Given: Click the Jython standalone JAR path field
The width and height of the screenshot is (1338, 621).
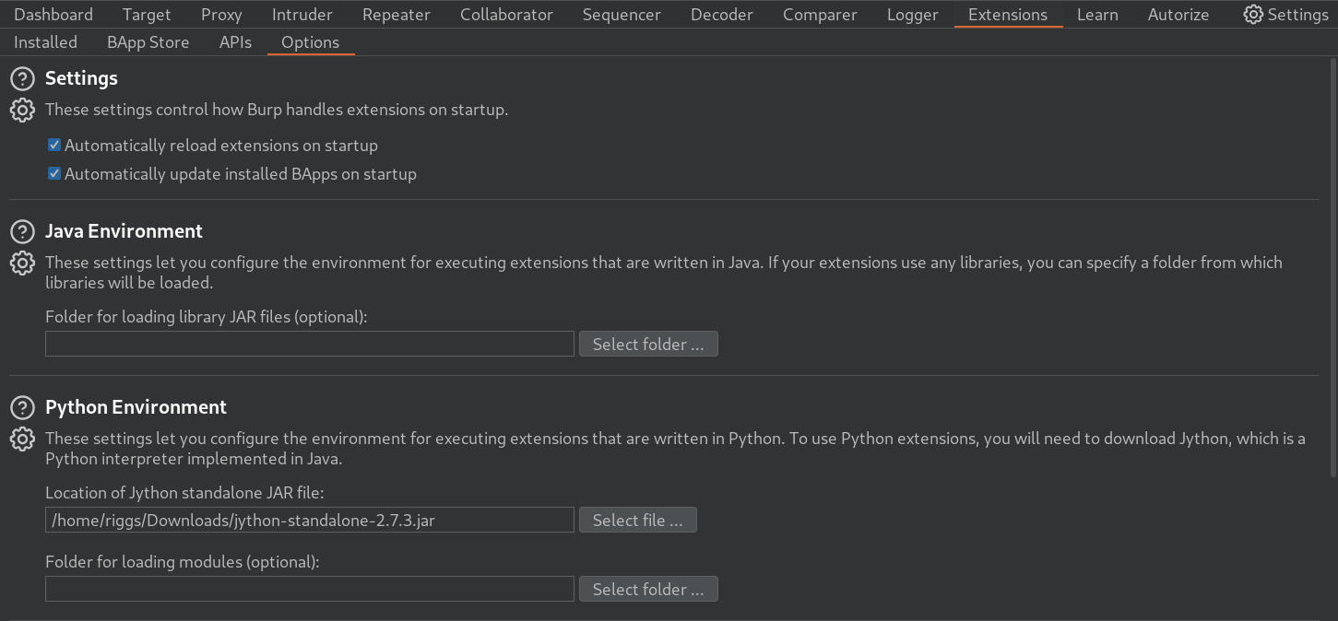Looking at the screenshot, I should (x=310, y=521).
